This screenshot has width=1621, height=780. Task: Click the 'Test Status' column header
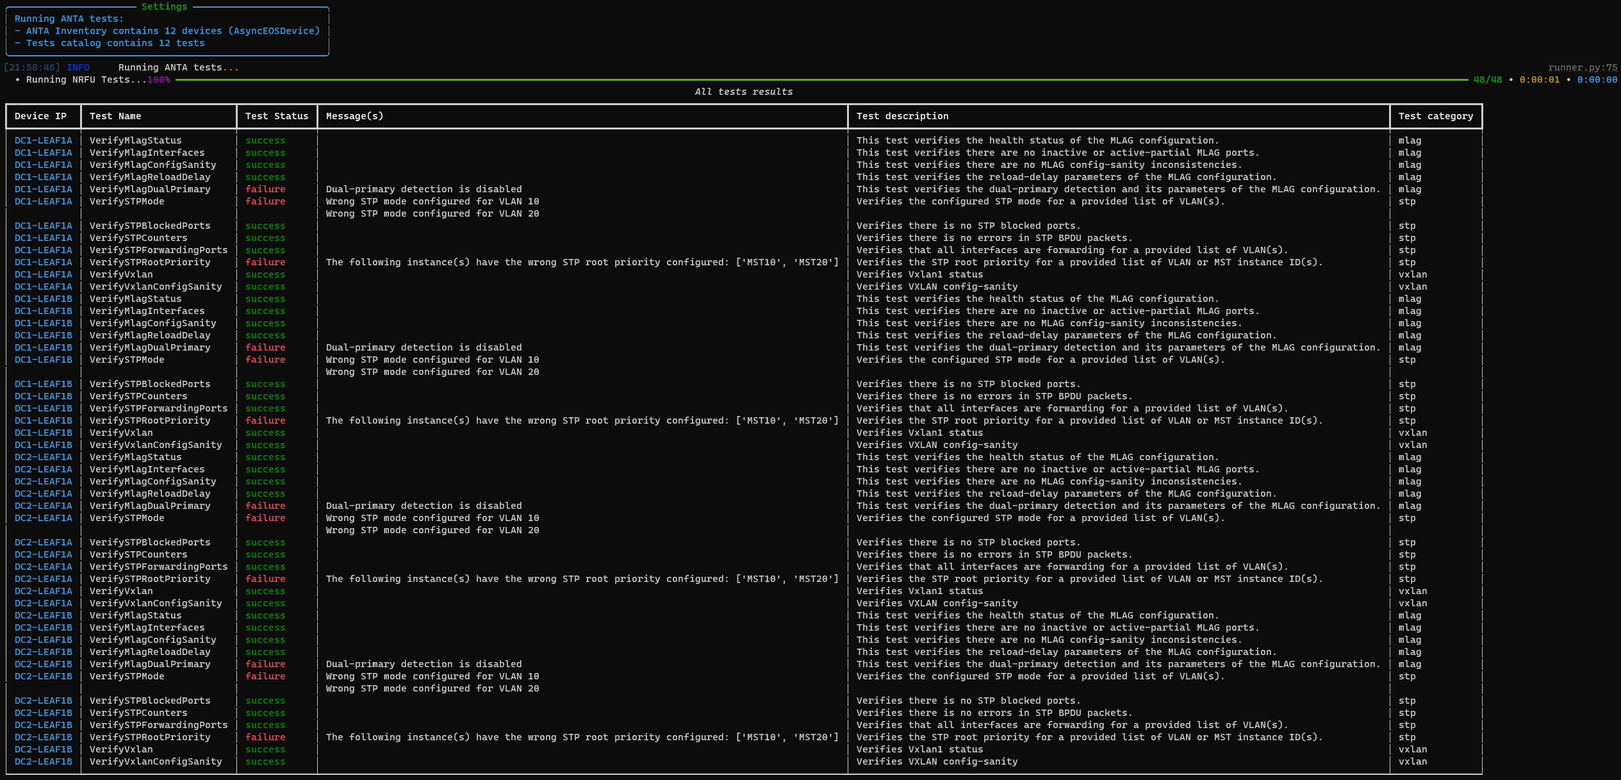277,116
